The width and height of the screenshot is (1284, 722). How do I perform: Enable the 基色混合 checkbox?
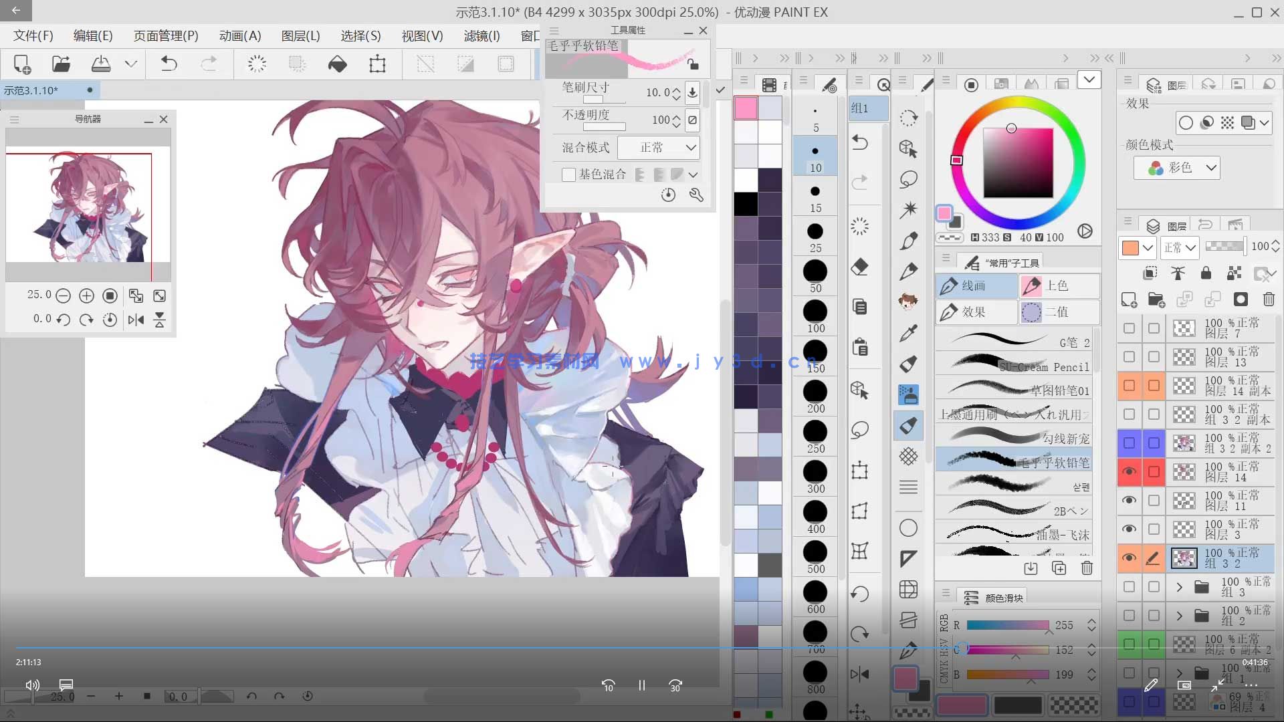point(568,174)
